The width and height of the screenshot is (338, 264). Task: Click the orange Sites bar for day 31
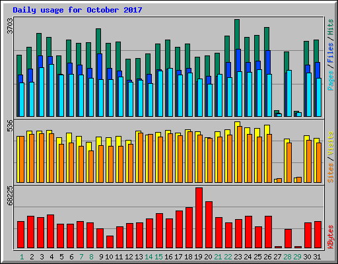point(319,162)
